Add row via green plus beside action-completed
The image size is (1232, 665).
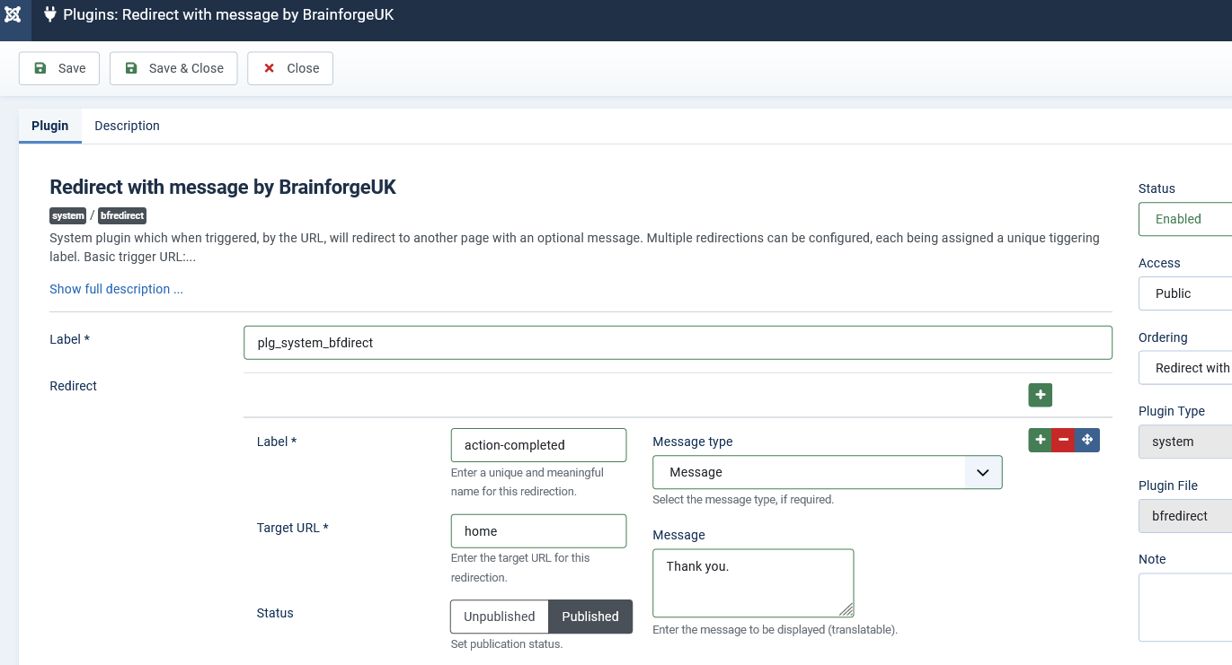coord(1041,440)
